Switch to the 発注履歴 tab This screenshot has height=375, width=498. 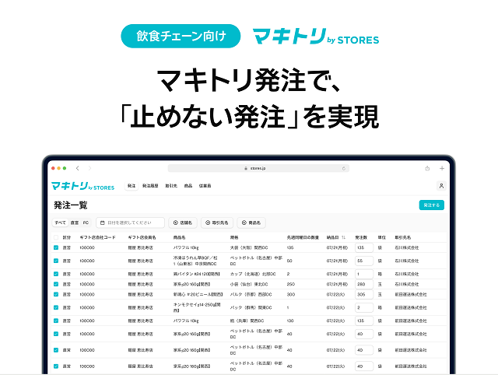(150, 187)
